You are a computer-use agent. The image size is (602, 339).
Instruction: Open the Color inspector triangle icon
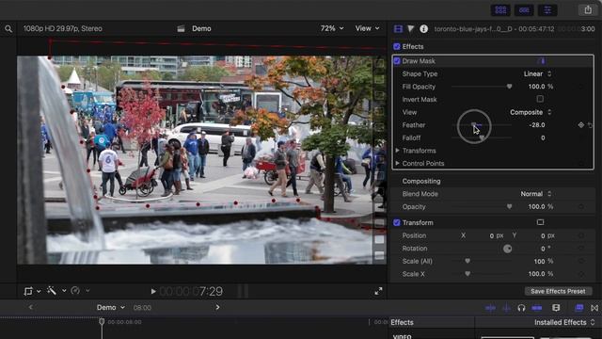pyautogui.click(x=411, y=29)
